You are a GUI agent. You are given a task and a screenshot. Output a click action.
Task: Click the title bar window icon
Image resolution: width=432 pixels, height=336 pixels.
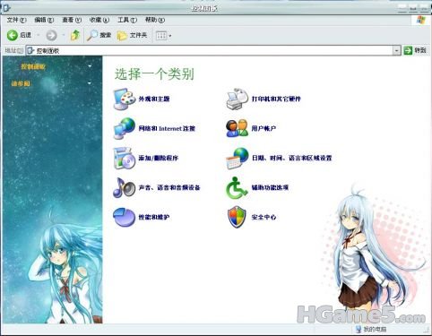[6, 8]
